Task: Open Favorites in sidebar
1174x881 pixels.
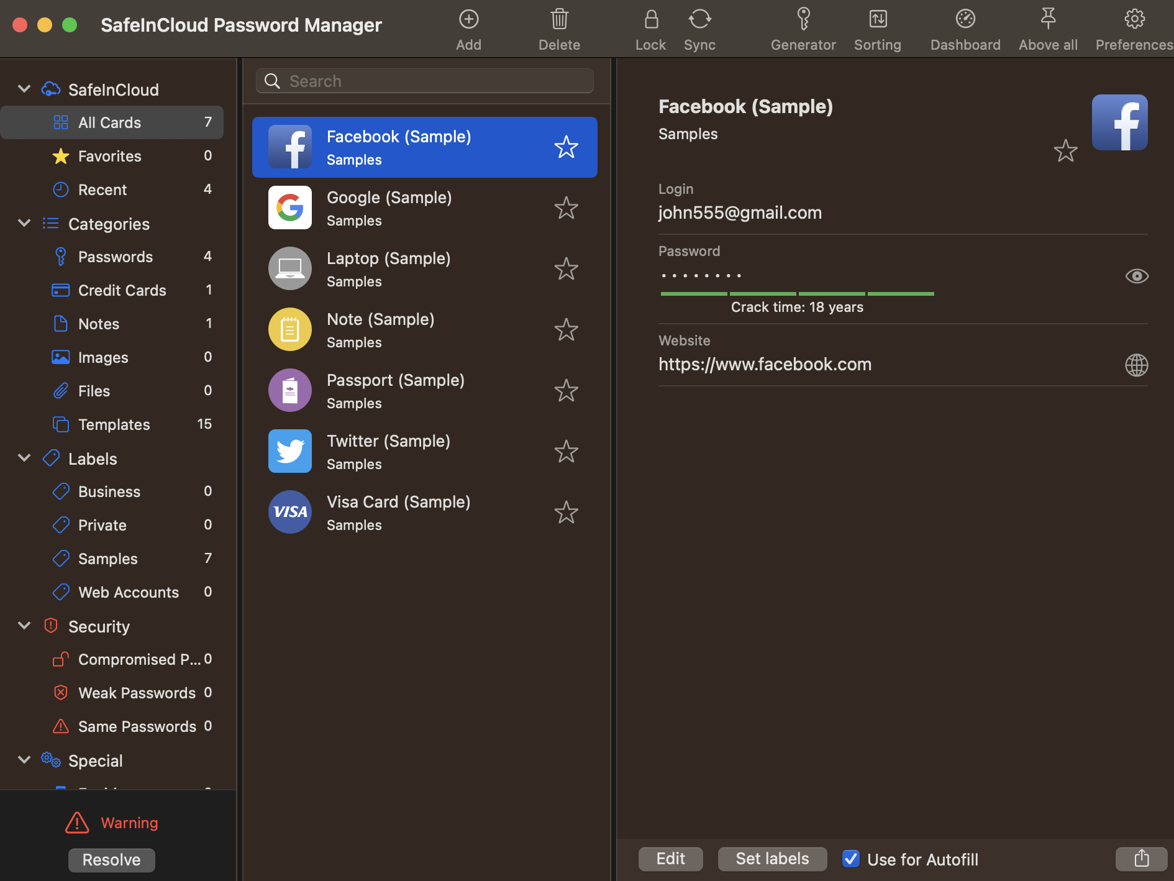Action: click(x=112, y=156)
